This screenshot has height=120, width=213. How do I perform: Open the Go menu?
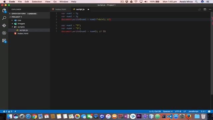(55, 2)
